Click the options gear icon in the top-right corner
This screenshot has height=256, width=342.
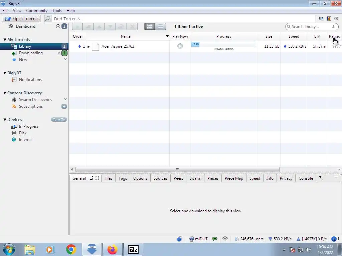coord(336,19)
